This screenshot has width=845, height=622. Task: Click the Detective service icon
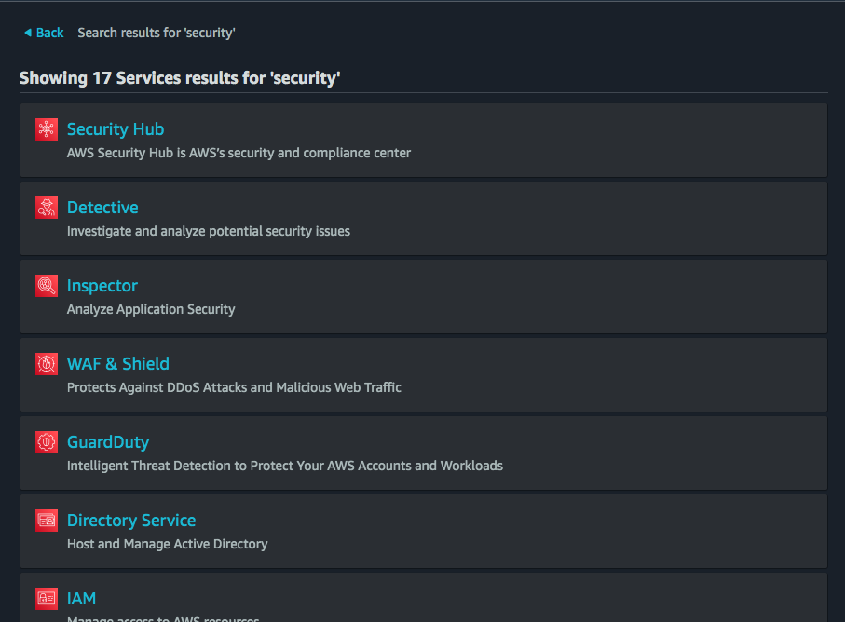point(47,208)
